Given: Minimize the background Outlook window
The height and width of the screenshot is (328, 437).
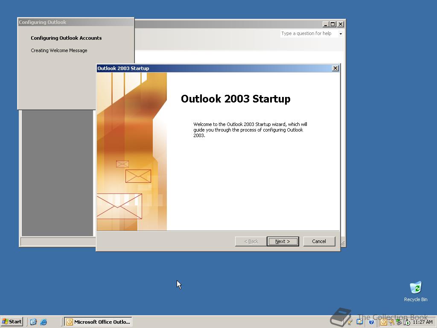Looking at the screenshot, I should [x=326, y=24].
